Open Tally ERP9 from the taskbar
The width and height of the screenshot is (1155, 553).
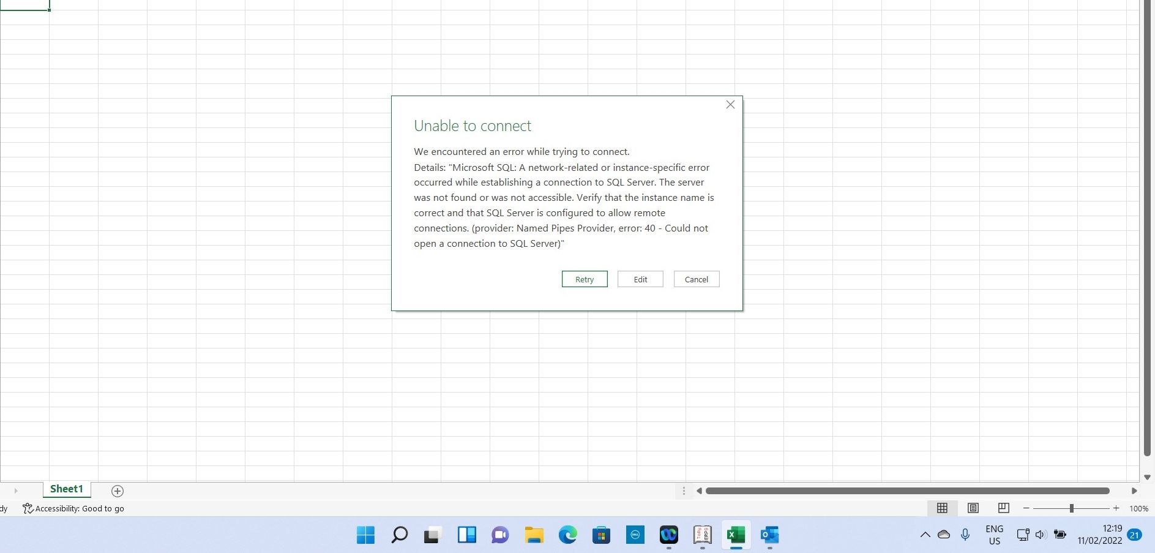click(702, 535)
